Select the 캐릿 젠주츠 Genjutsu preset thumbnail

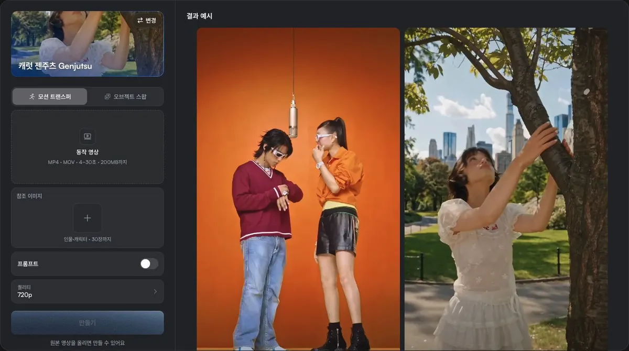88,44
